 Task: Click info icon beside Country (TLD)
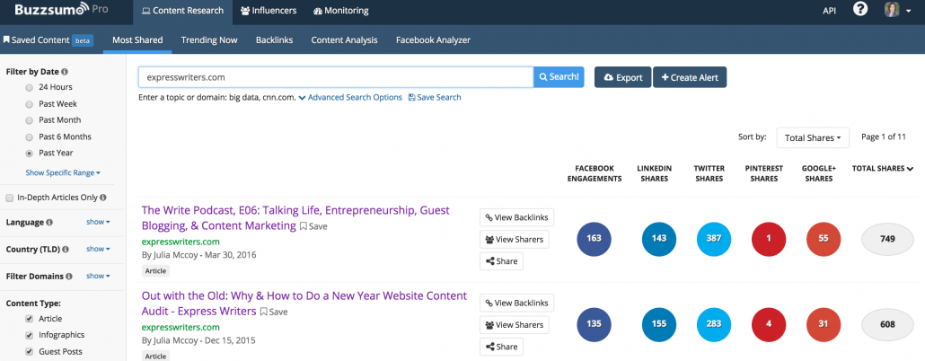coord(66,250)
